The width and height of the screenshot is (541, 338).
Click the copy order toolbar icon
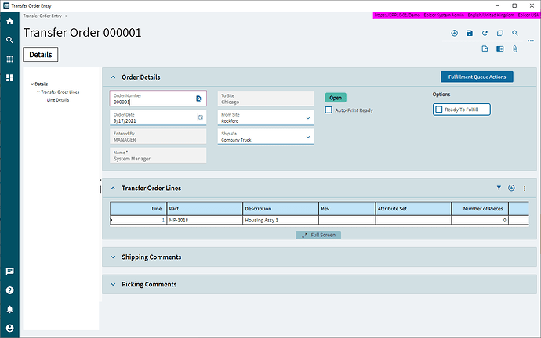(500, 33)
